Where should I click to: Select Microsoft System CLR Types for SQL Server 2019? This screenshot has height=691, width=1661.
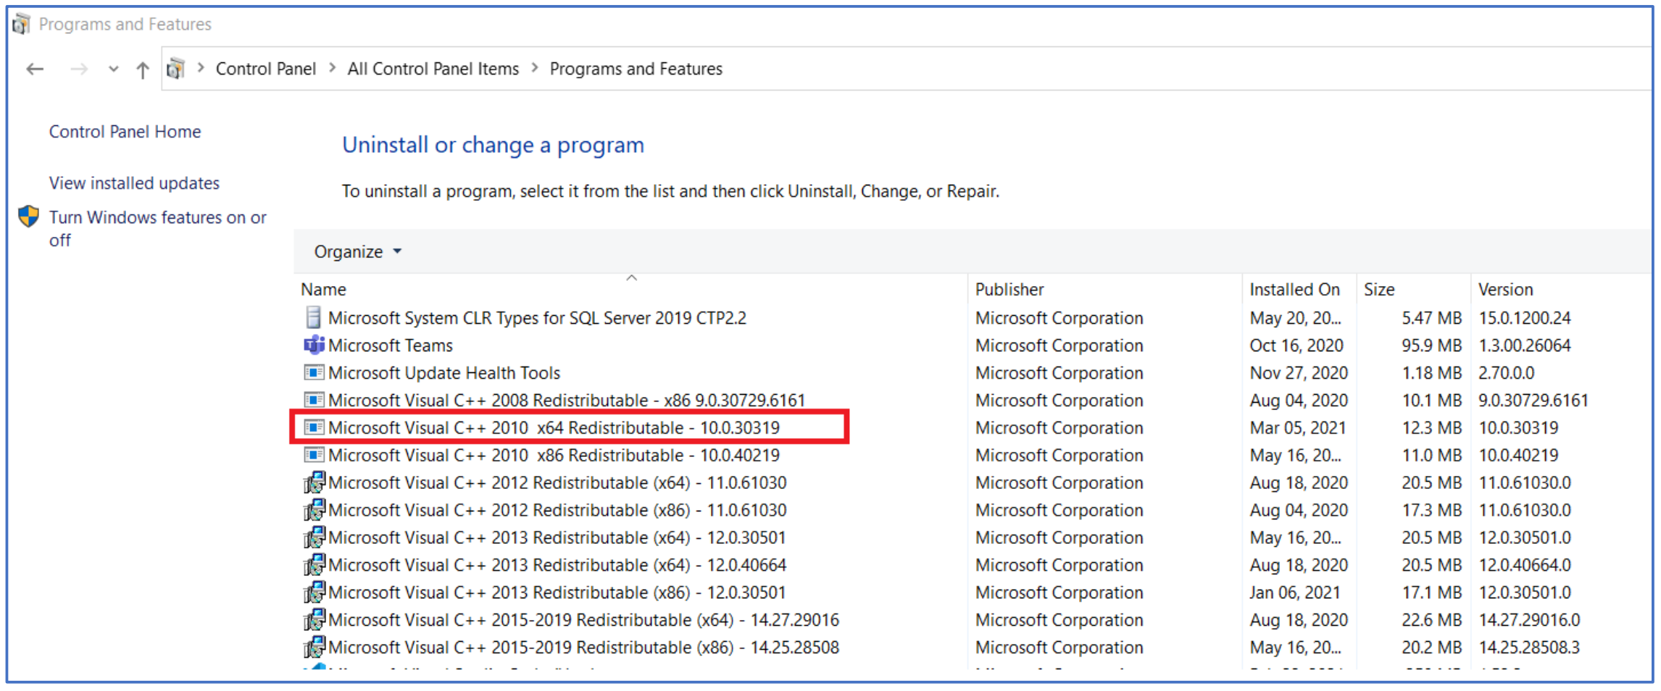coord(537,318)
